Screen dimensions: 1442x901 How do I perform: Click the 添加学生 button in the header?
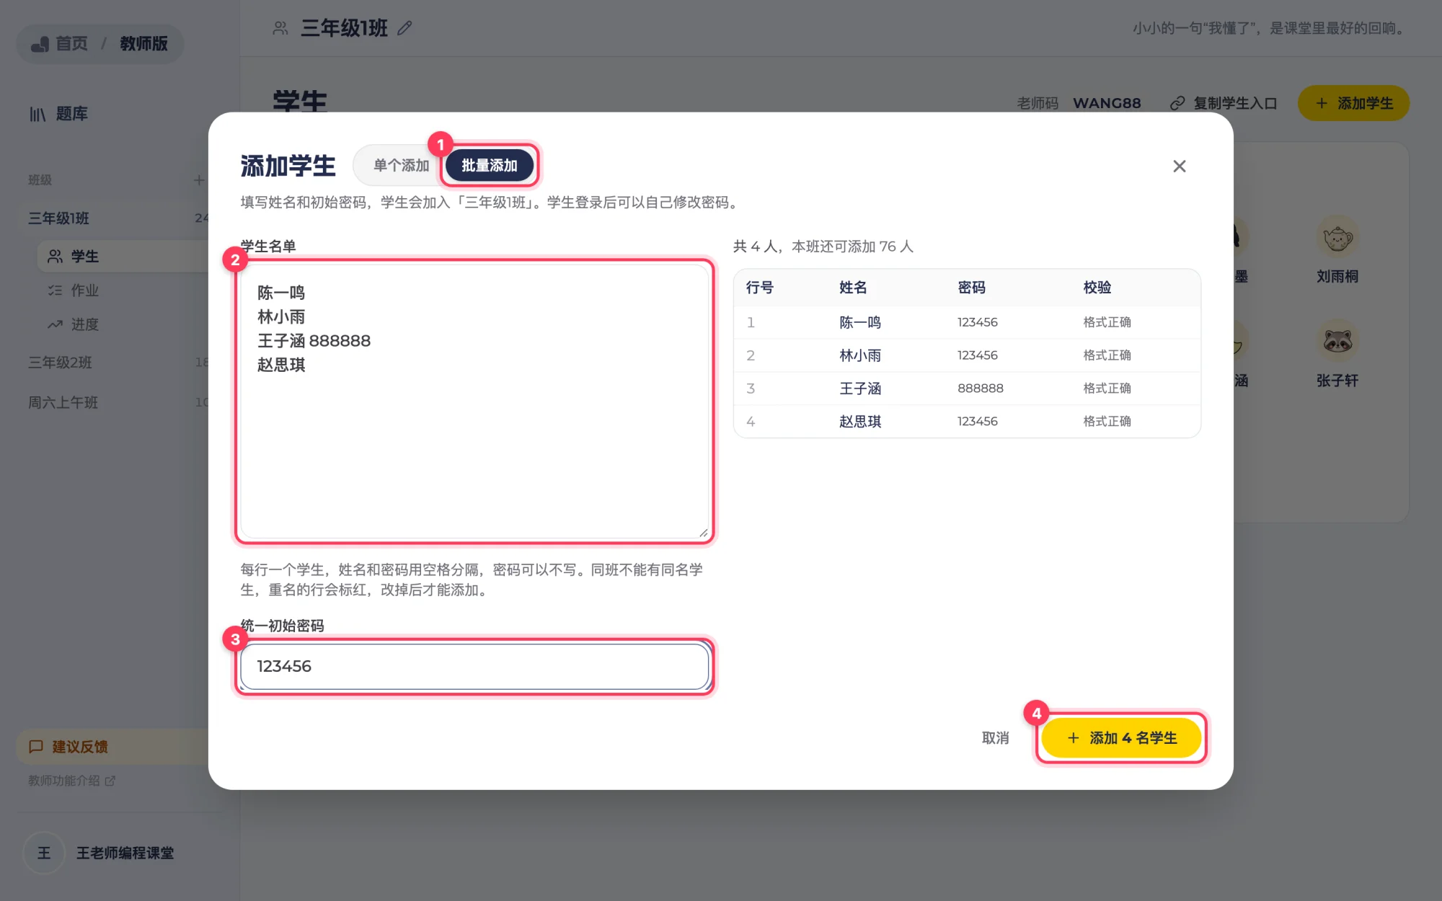click(x=1353, y=103)
